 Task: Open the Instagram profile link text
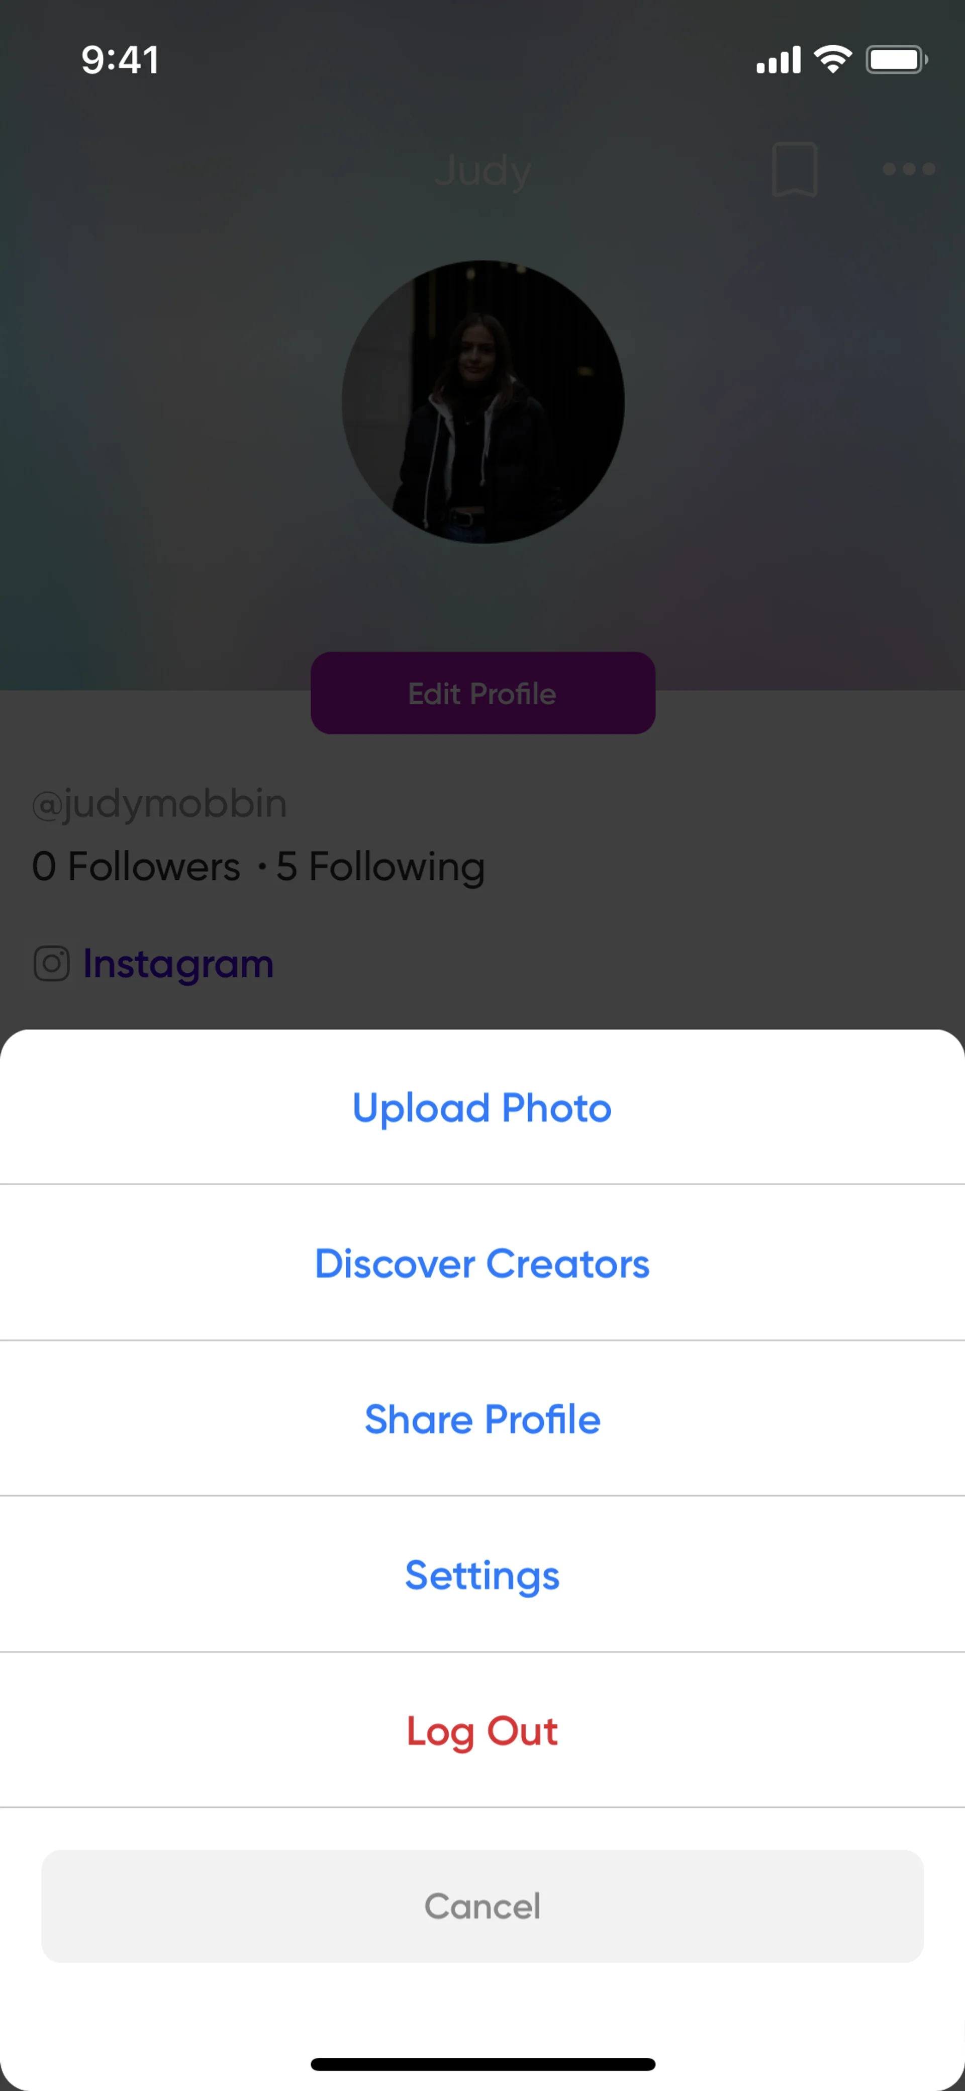pos(178,964)
